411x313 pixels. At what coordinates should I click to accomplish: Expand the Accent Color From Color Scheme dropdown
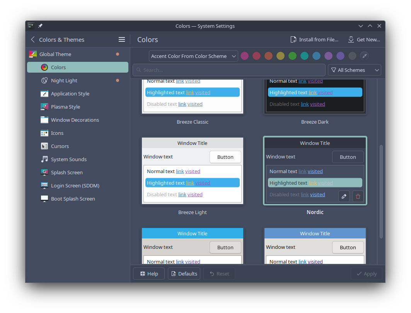tap(193, 56)
